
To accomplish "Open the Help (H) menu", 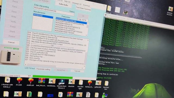I will [x=67, y=2].
